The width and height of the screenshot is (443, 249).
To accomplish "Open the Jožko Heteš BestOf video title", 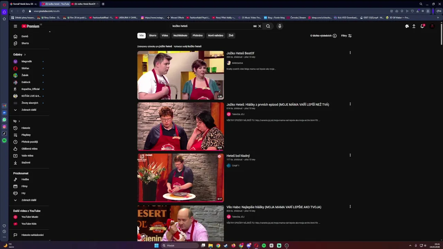I will click(240, 53).
